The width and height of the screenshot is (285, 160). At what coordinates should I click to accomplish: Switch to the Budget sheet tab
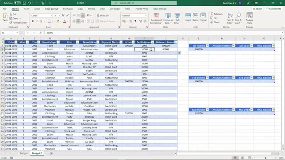tap(24, 153)
